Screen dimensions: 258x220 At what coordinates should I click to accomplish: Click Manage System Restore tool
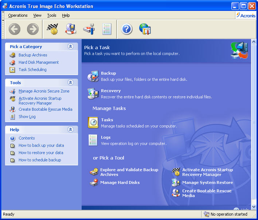point(207,182)
